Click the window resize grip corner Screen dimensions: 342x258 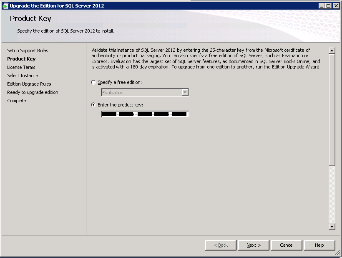[338, 253]
